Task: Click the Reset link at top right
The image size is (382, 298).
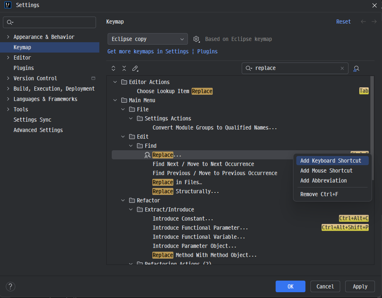Action: click(344, 22)
